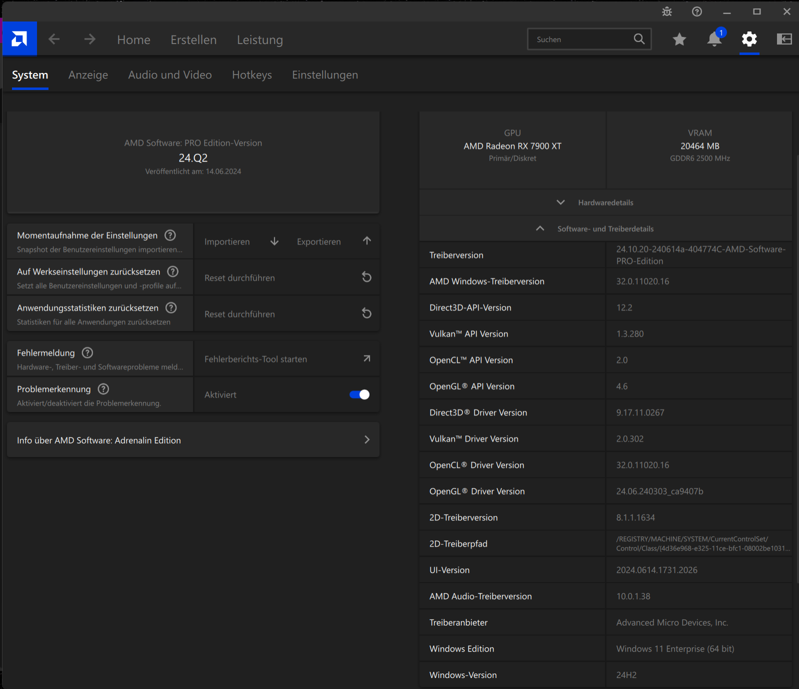The width and height of the screenshot is (799, 689).
Task: Open help question mark in title bar
Action: point(697,11)
